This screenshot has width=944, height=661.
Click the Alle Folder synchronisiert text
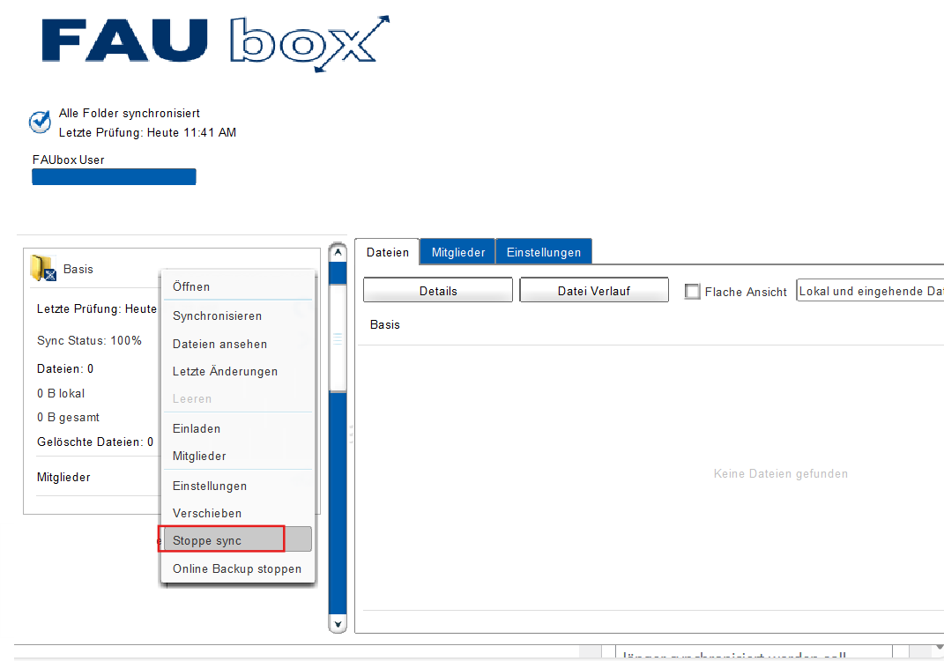(x=130, y=113)
